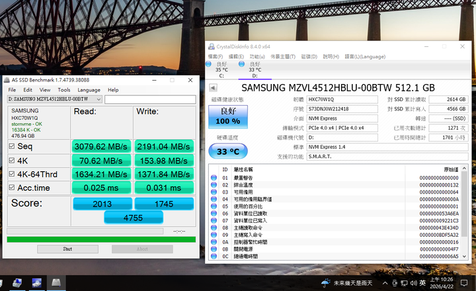Uncheck the Seq test checkbox
Screen dimensions: 476x291
pos(12,146)
